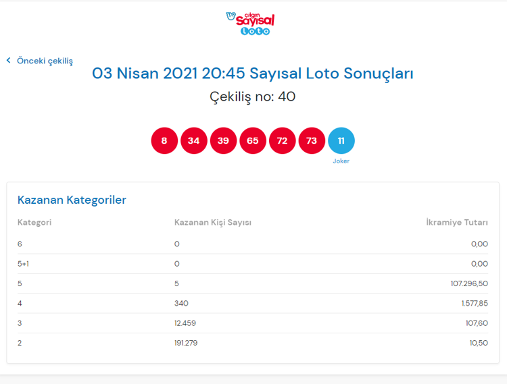The width and height of the screenshot is (507, 384).
Task: Click the Joker label under blue ball
Action: [341, 161]
